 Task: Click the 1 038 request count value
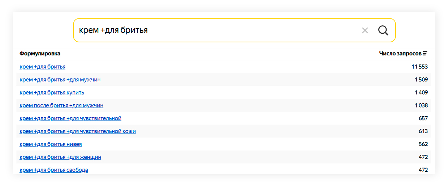click(421, 106)
